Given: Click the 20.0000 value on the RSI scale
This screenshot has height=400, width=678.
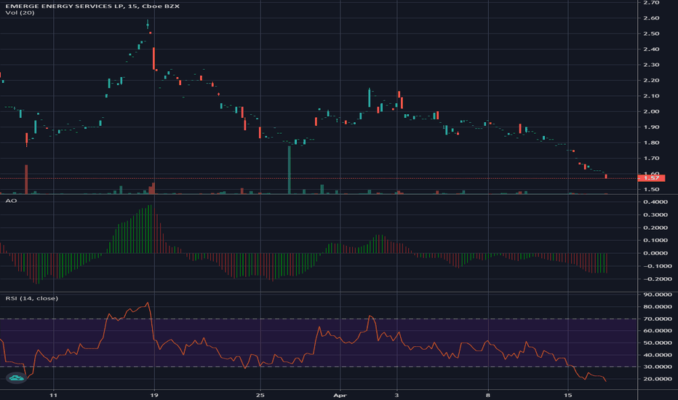Looking at the screenshot, I should (658, 379).
